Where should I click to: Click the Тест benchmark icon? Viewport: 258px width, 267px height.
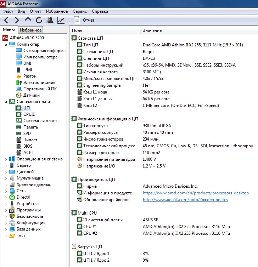click(x=12, y=235)
